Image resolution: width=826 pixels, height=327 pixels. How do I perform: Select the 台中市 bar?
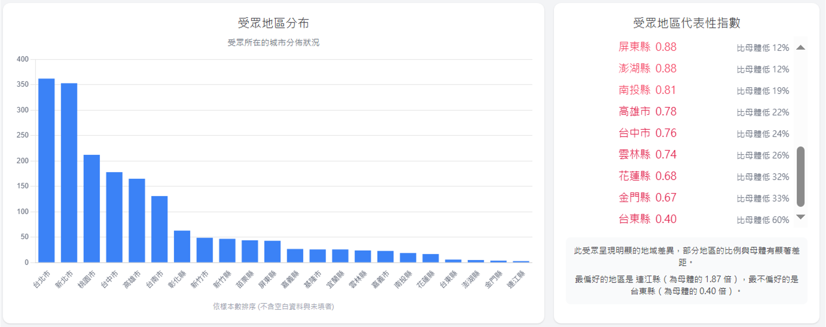click(x=114, y=217)
